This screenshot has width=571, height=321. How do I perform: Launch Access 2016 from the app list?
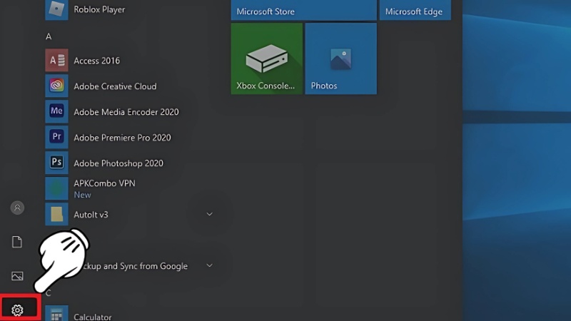[x=96, y=61]
